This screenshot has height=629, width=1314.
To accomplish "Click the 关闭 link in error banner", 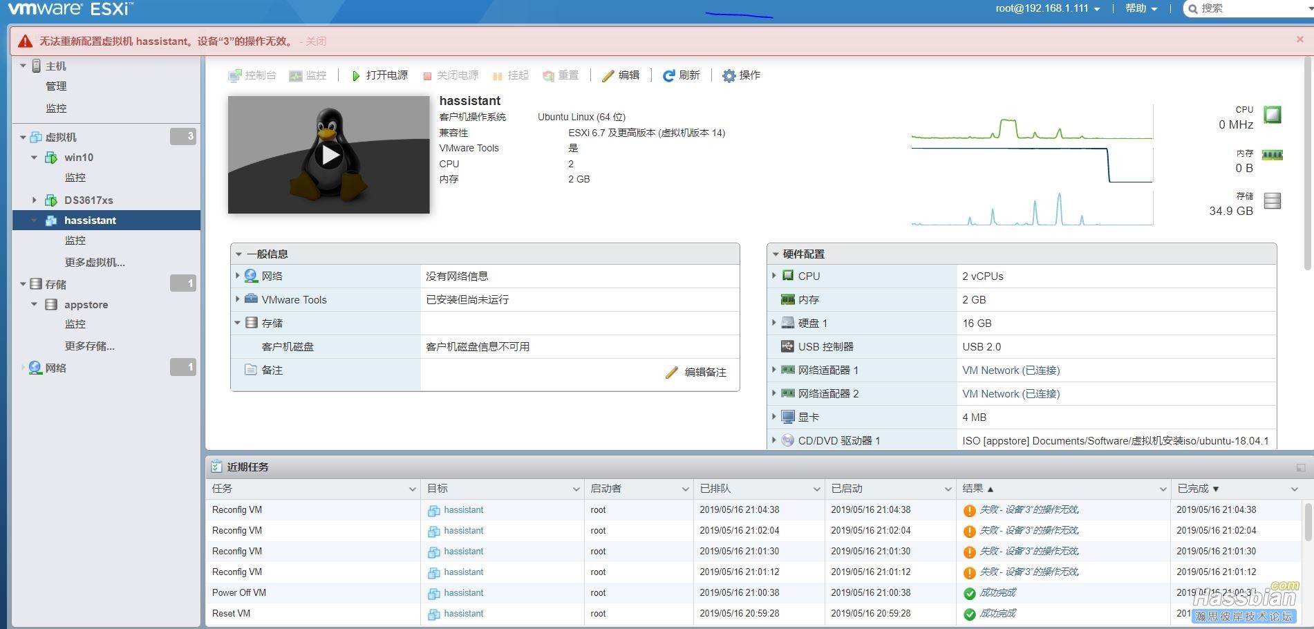I will [316, 41].
